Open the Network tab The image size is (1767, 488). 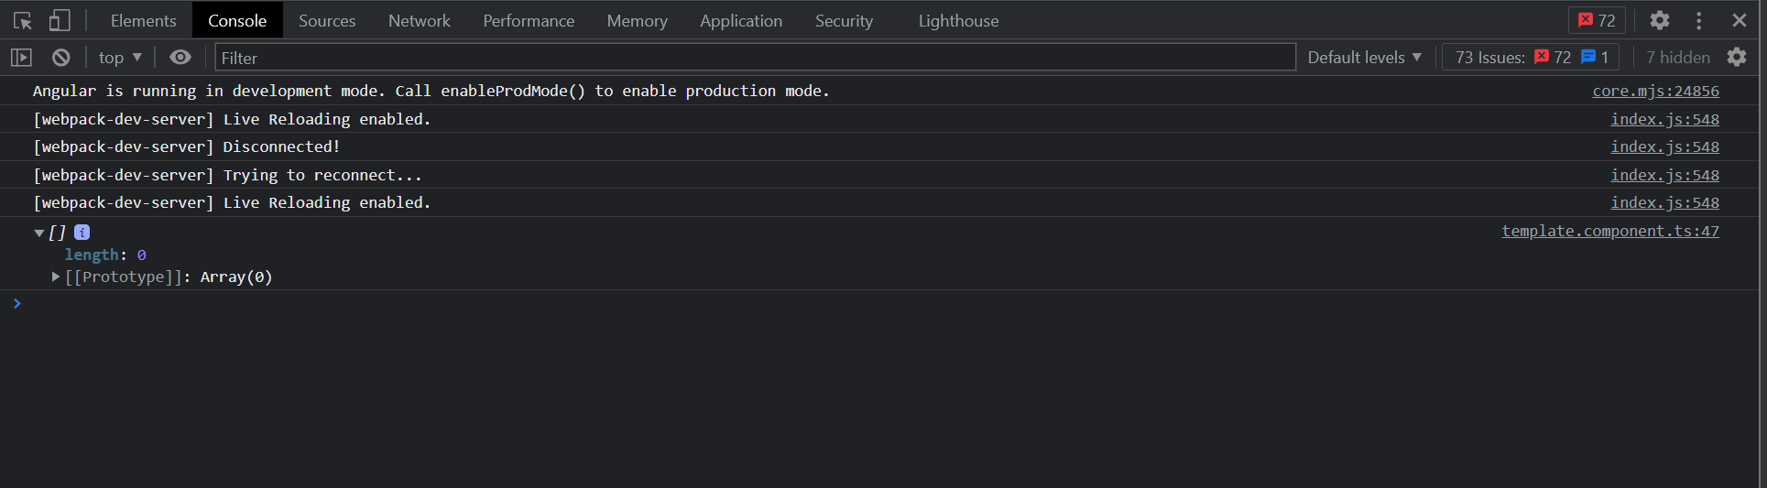point(420,20)
